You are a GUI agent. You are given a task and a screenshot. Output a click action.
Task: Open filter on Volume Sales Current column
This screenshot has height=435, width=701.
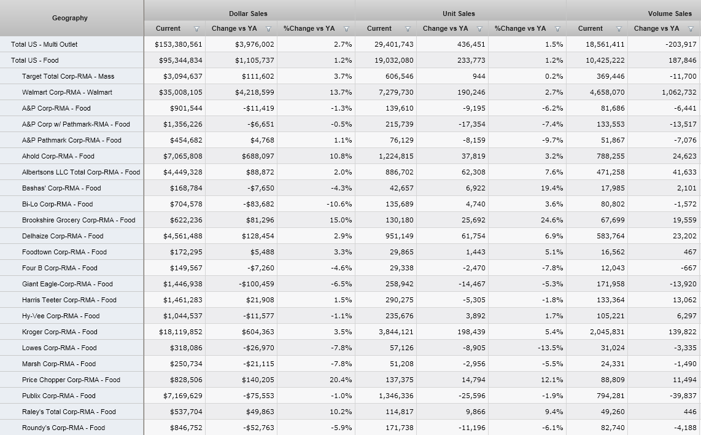[x=619, y=29]
